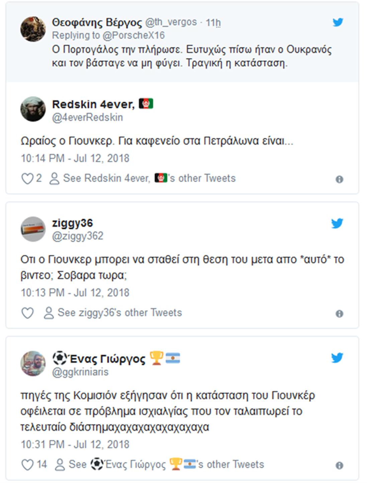Screen dimensions: 368x483
Task: Open info icon on ziggy36 tweet
Action: [x=339, y=314]
